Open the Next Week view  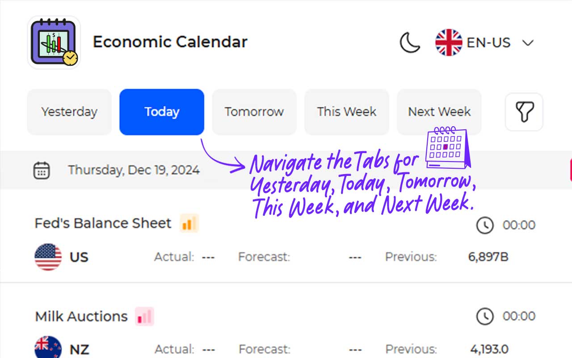439,112
